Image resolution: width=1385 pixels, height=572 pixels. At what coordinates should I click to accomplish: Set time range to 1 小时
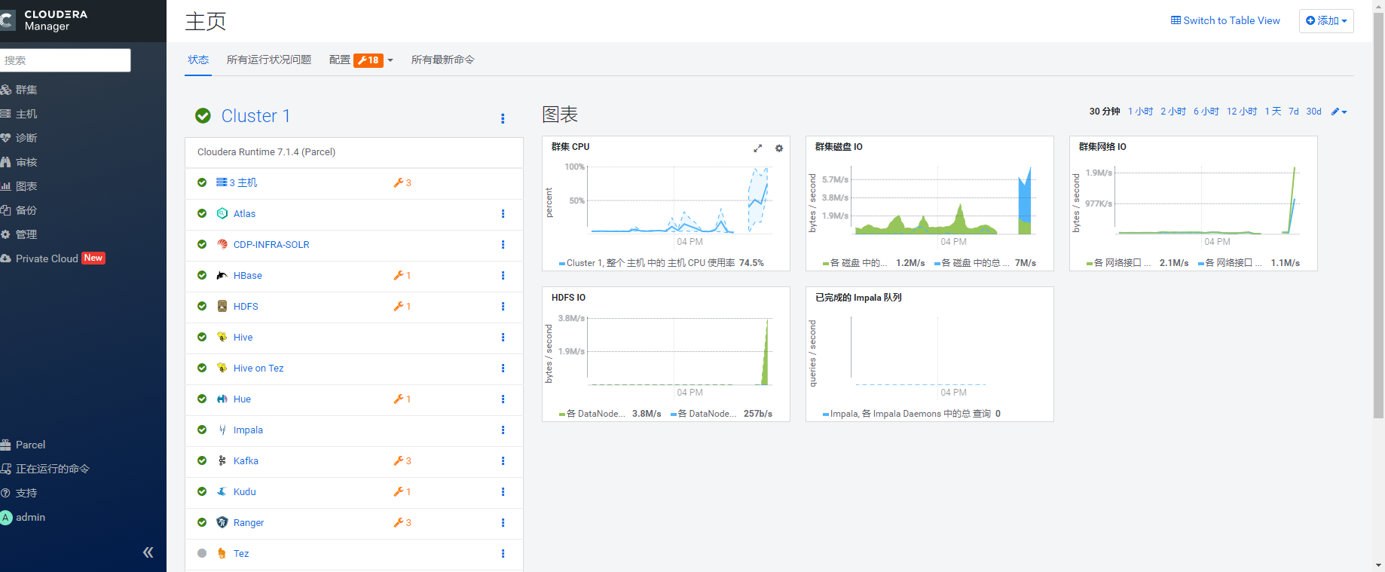[x=1140, y=112]
